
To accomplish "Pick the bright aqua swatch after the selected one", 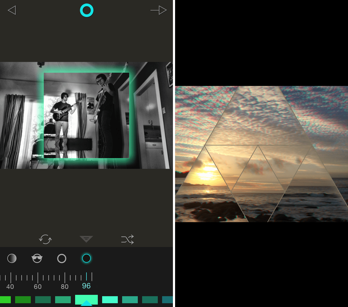I will point(110,300).
